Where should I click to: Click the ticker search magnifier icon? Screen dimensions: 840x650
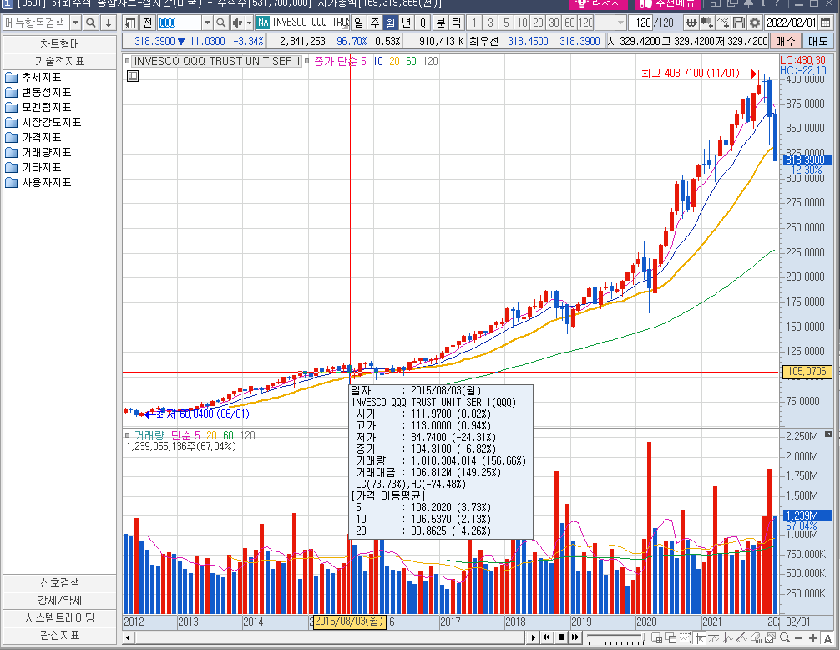click(x=220, y=23)
